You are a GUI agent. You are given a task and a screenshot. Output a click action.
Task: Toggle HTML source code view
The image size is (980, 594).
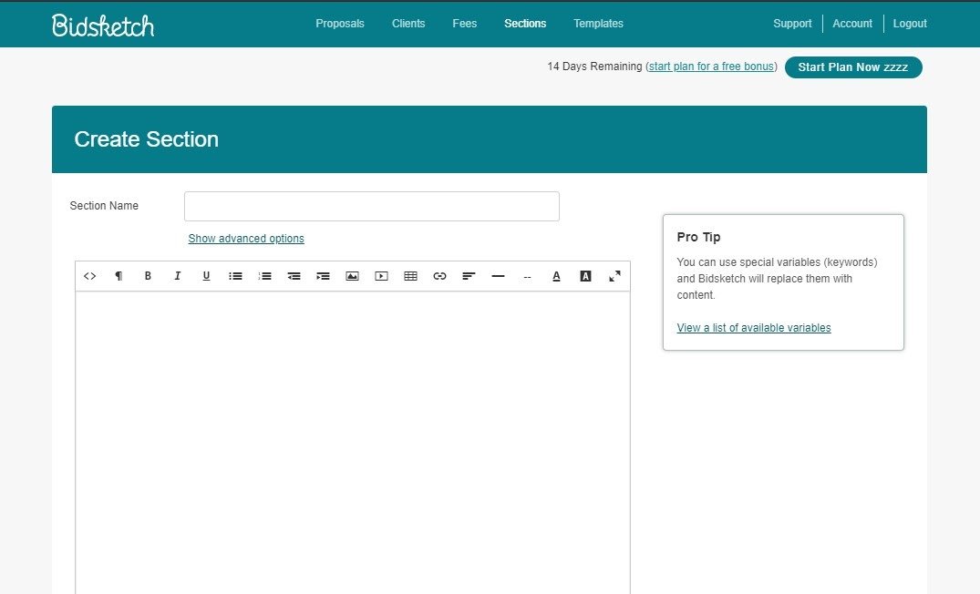(x=89, y=276)
